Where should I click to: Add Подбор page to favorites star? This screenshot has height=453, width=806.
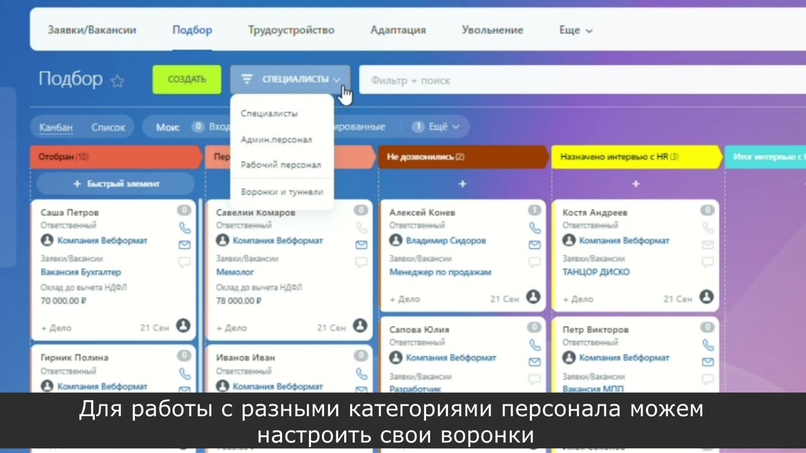click(117, 81)
